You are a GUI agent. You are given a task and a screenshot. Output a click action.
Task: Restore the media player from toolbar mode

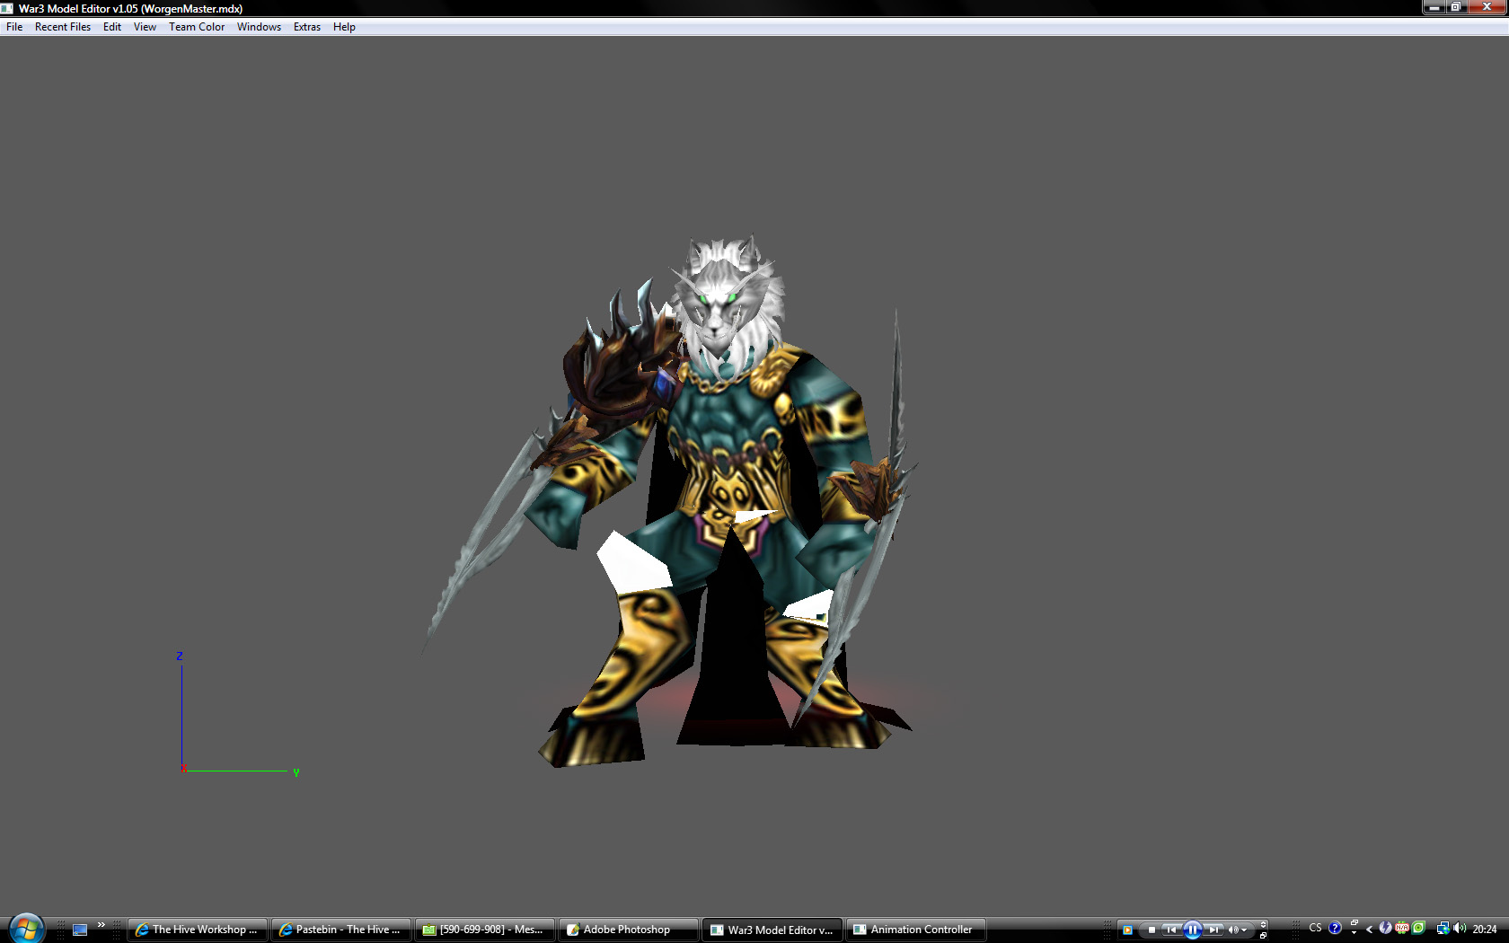pyautogui.click(x=1263, y=936)
